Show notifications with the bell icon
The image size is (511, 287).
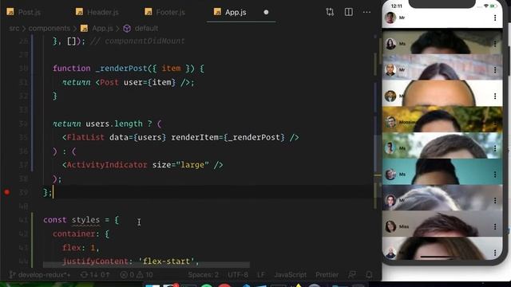[369, 274]
